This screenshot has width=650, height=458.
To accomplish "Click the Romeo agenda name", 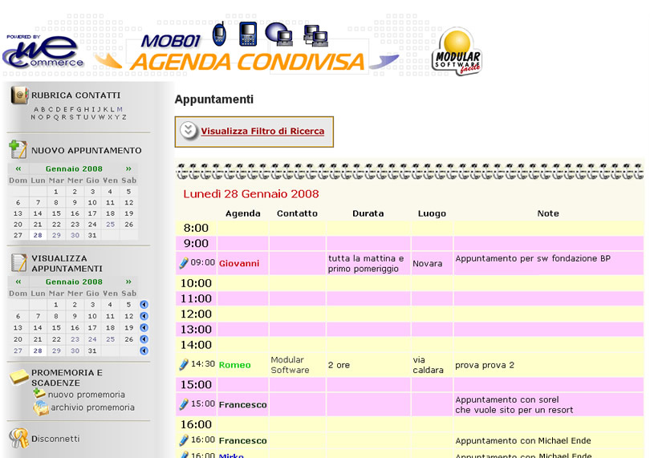I will (234, 365).
